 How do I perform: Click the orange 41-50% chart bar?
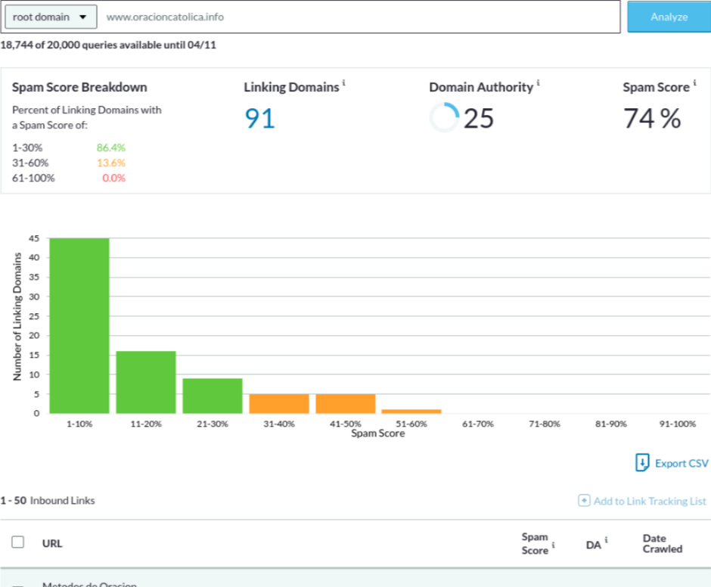(x=346, y=403)
